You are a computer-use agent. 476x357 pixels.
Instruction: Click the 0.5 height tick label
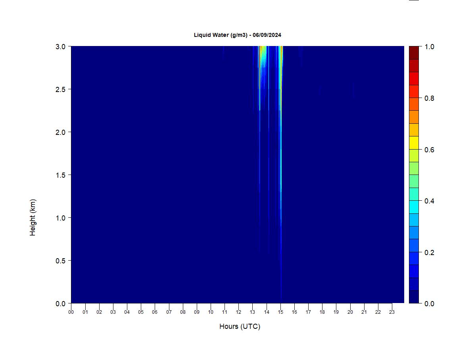coord(60,261)
